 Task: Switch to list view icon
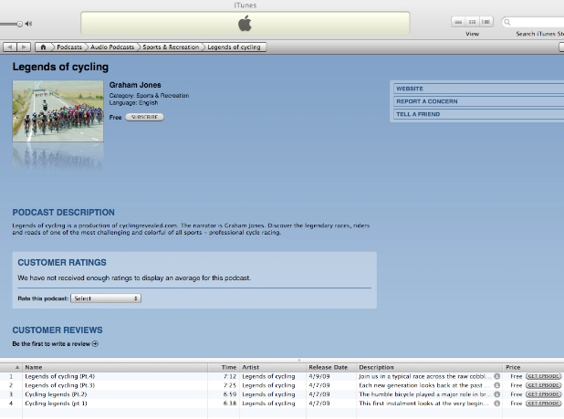pos(458,22)
